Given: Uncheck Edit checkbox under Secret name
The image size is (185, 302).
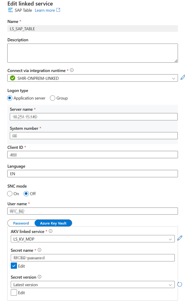Looking at the screenshot, I should (x=14, y=266).
